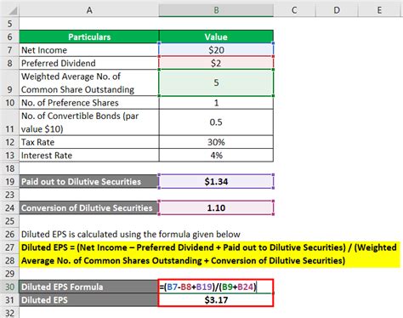Select row 8 header
This screenshot has width=403, height=318.
(9, 63)
